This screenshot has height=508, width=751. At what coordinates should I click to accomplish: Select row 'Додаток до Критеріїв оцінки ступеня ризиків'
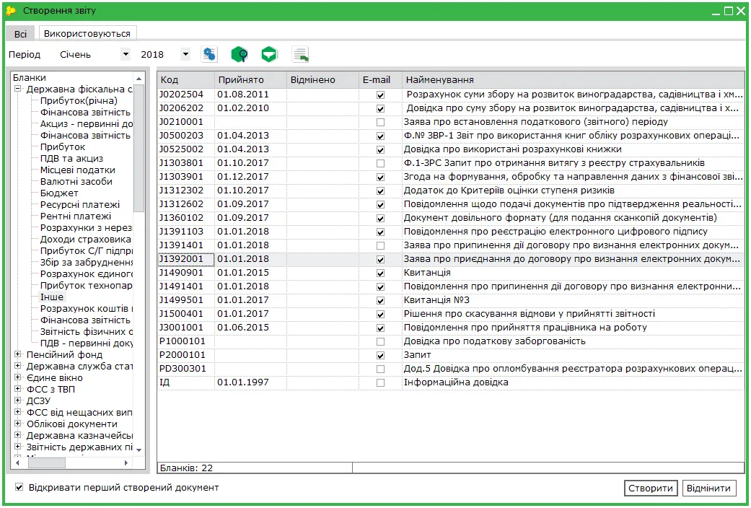450,190
